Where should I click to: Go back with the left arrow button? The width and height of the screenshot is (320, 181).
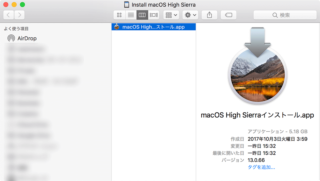[x=9, y=15]
